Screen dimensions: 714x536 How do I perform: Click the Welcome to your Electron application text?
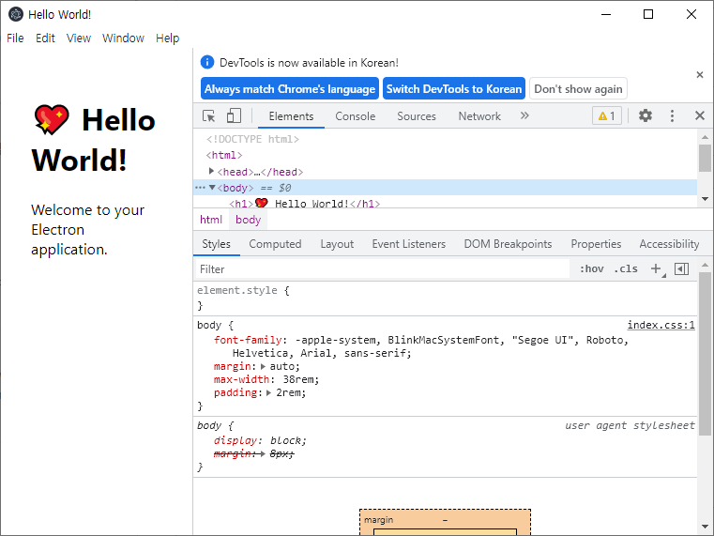tap(87, 230)
